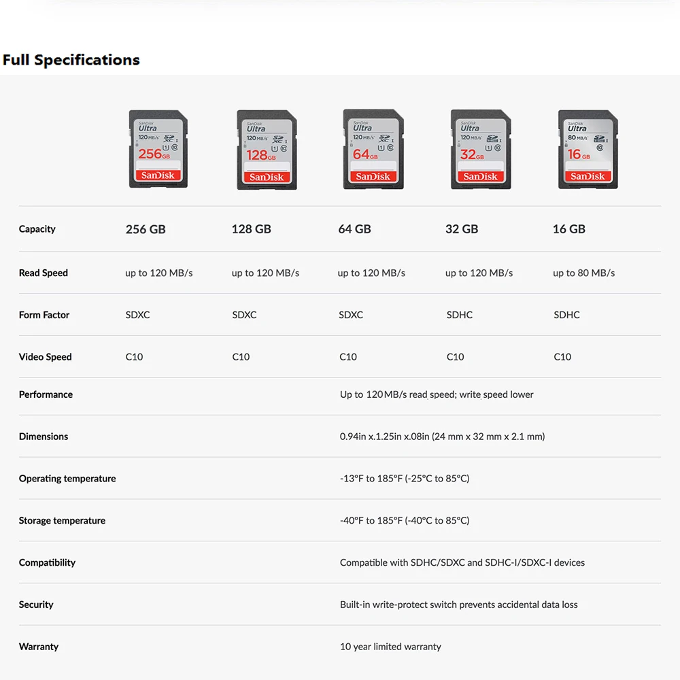Click SDHC form factor under 16 GB

coord(567,315)
